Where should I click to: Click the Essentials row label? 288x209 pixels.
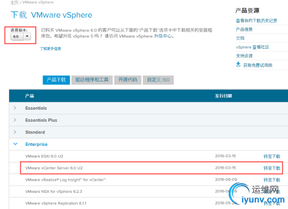tap(36, 108)
